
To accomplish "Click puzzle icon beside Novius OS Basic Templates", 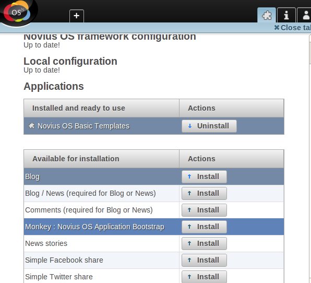I will point(31,125).
